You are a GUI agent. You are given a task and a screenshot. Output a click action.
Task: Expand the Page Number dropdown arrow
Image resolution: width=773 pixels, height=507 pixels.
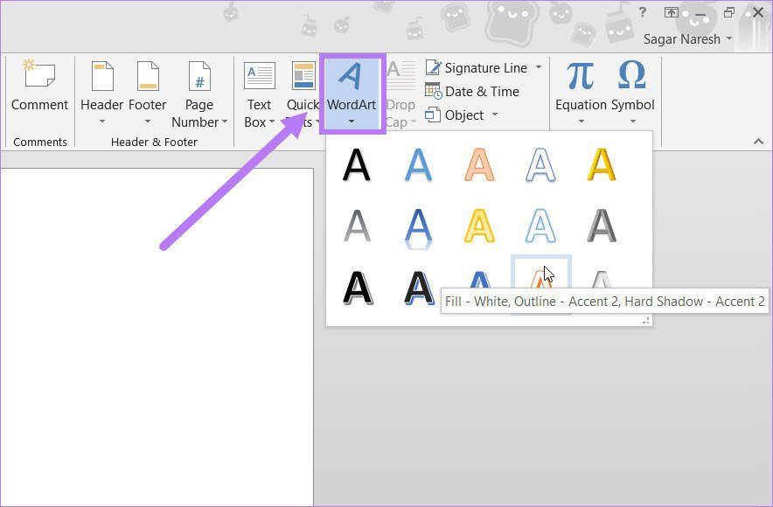[x=225, y=122]
